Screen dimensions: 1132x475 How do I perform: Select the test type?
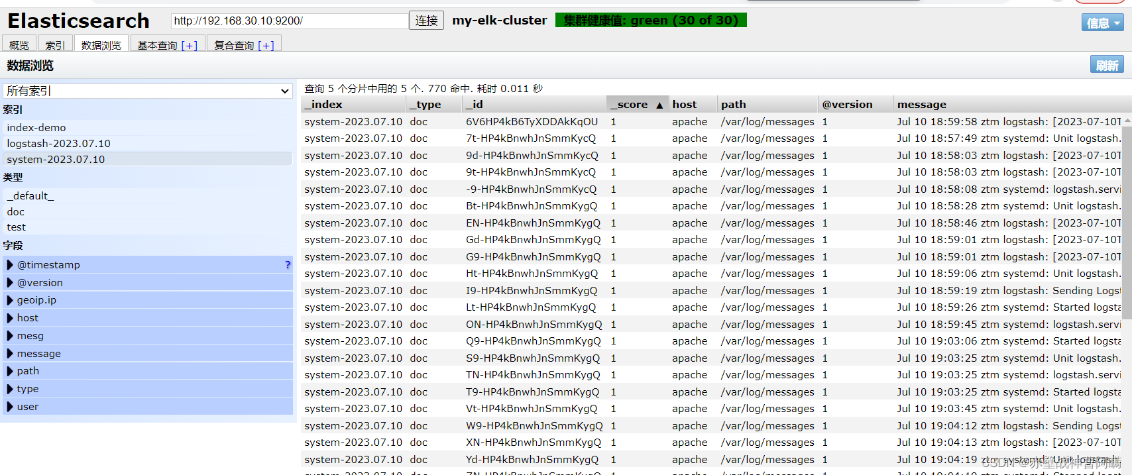[147, 227]
